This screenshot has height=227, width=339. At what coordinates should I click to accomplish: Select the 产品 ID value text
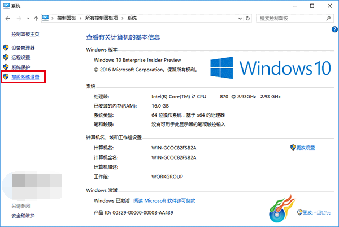(x=143, y=213)
